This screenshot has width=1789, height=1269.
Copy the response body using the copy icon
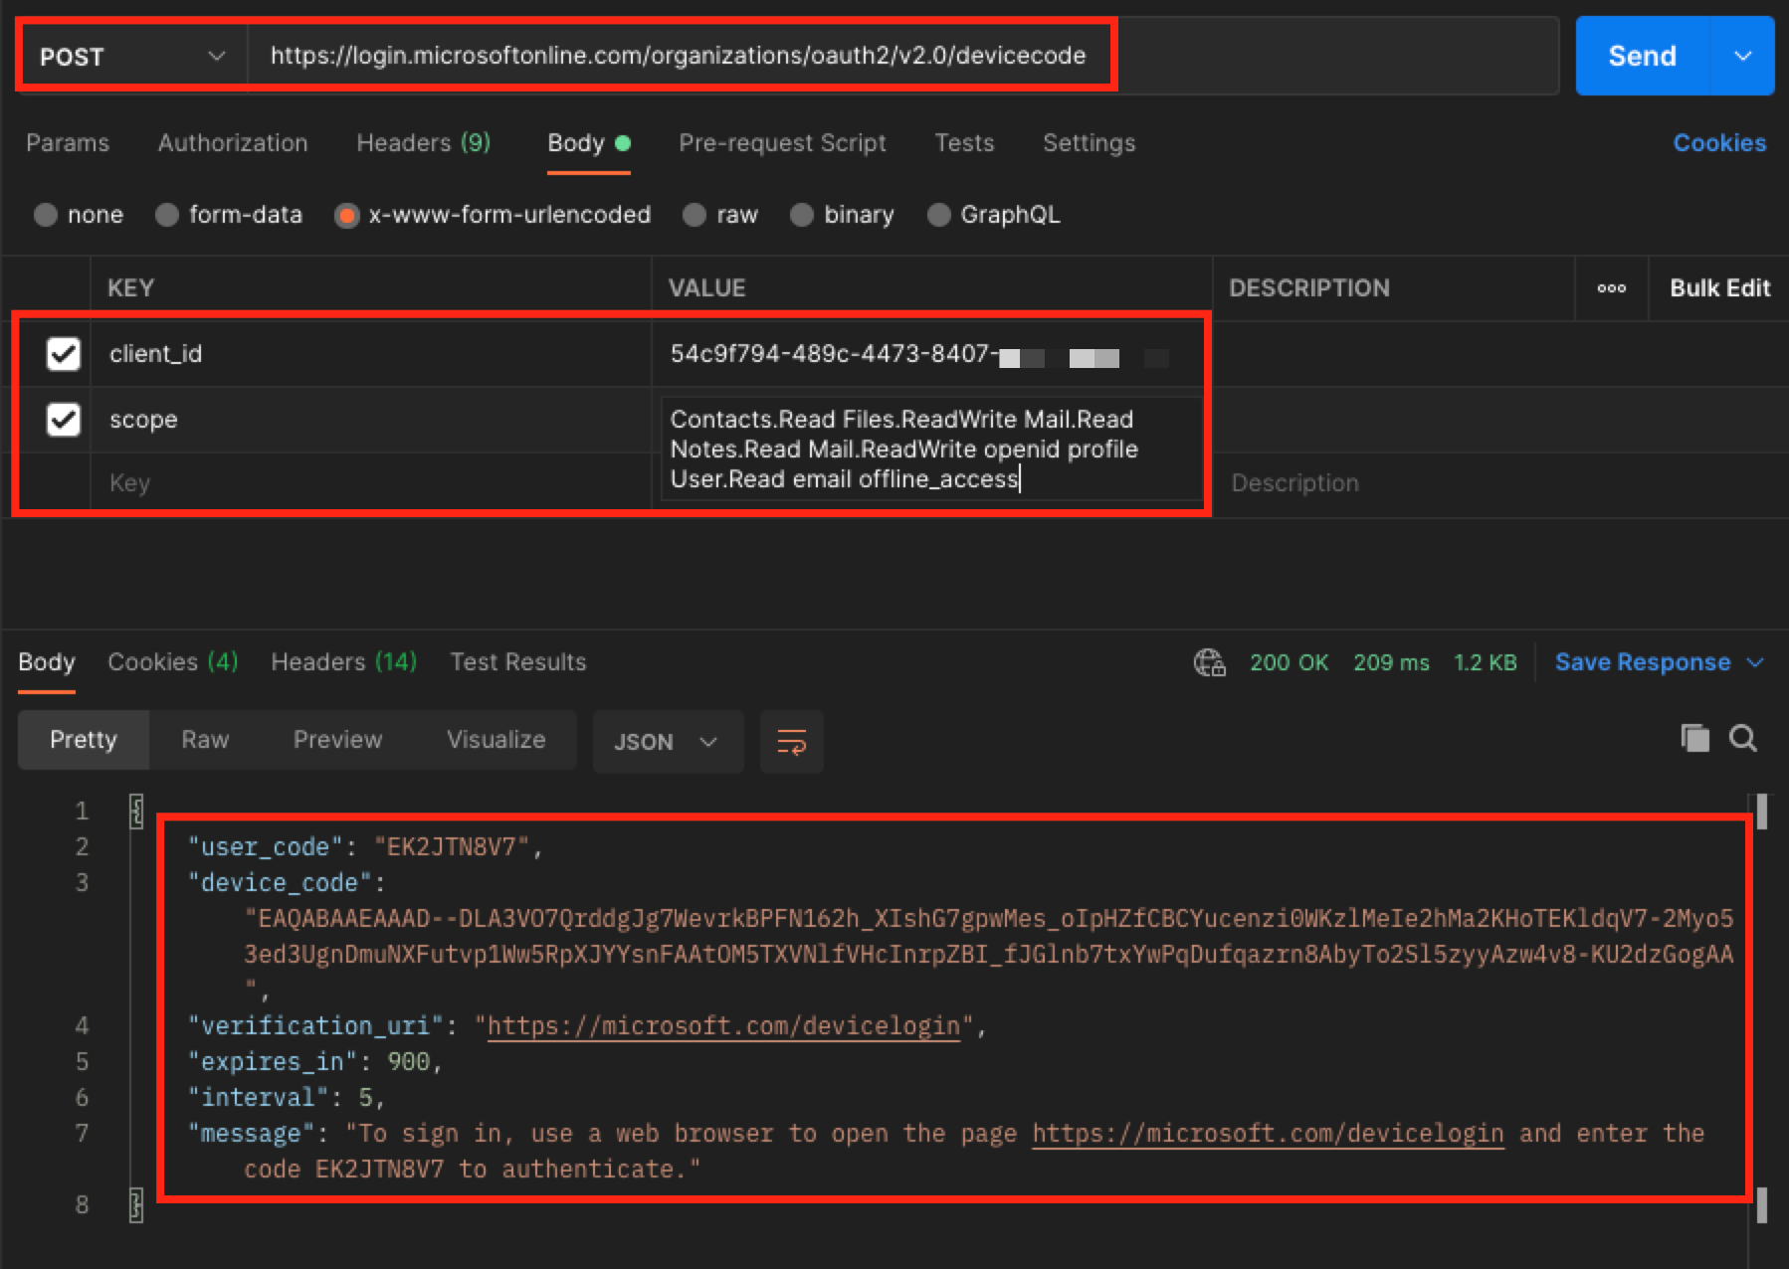click(x=1694, y=738)
